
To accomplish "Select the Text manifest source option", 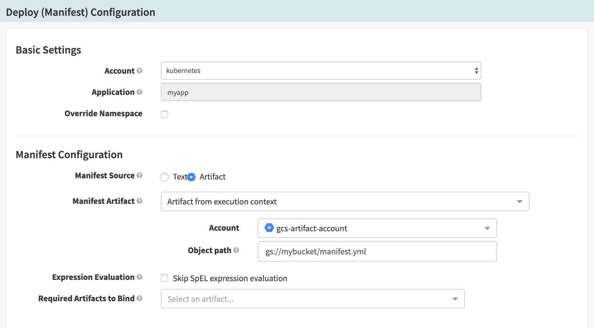I will click(164, 177).
